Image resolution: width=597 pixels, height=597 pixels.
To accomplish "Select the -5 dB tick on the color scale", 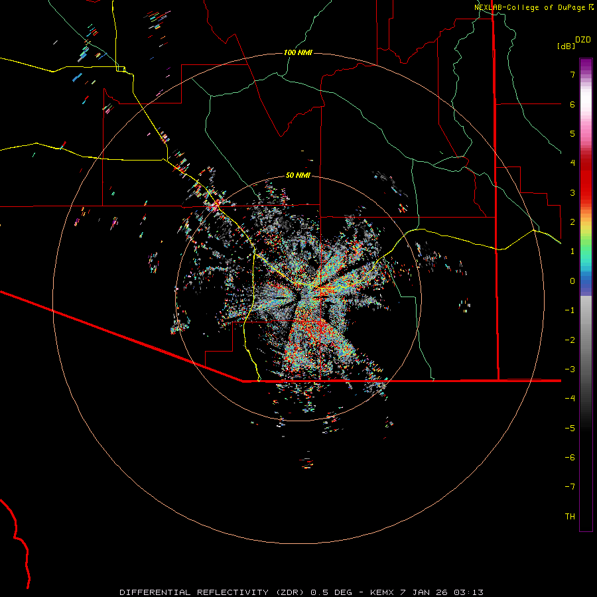I will pyautogui.click(x=570, y=429).
